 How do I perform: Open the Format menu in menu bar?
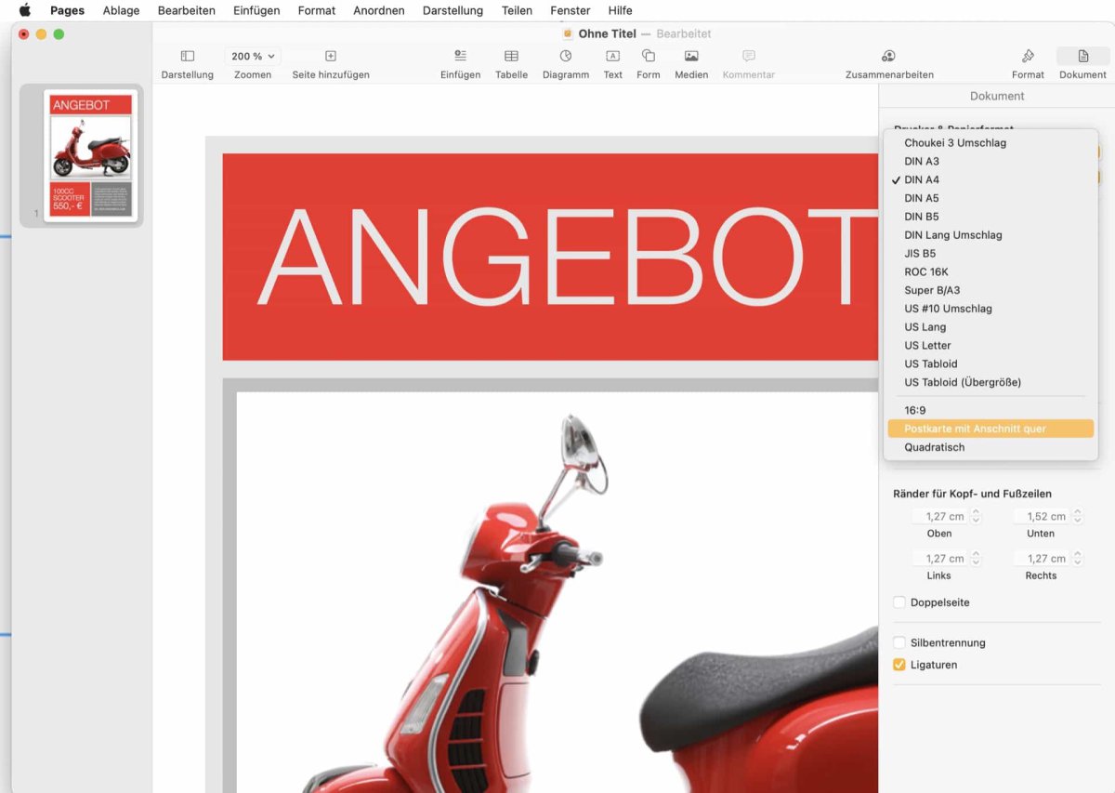(317, 10)
